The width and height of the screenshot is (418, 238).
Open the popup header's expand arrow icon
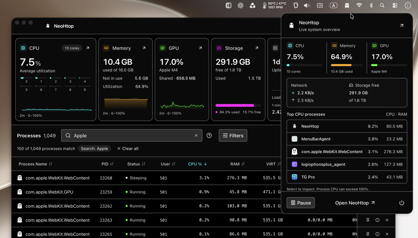(402, 25)
